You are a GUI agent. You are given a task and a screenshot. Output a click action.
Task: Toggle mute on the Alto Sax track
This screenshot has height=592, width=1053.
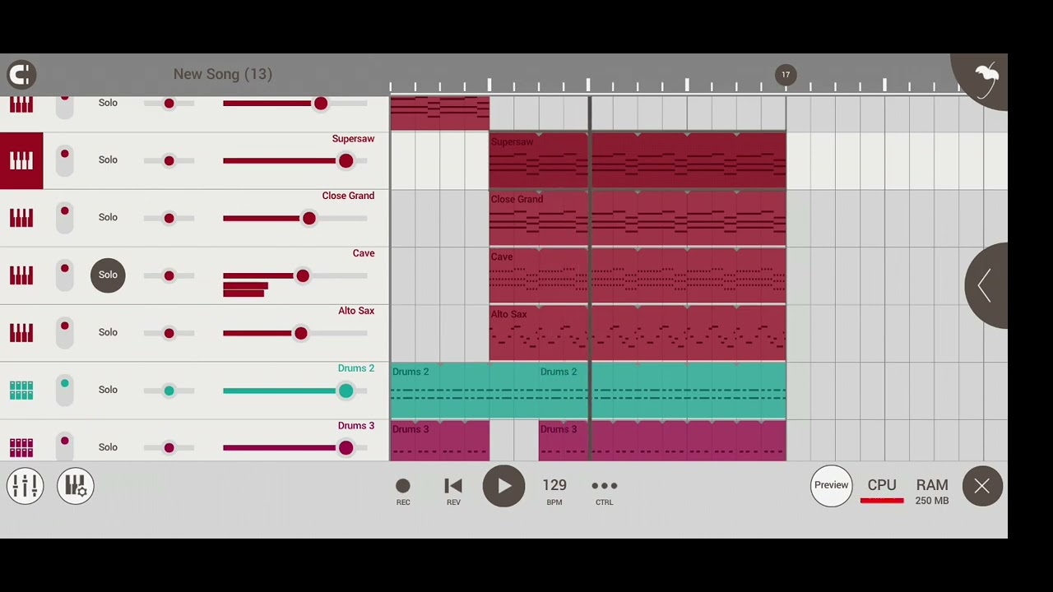pyautogui.click(x=64, y=332)
